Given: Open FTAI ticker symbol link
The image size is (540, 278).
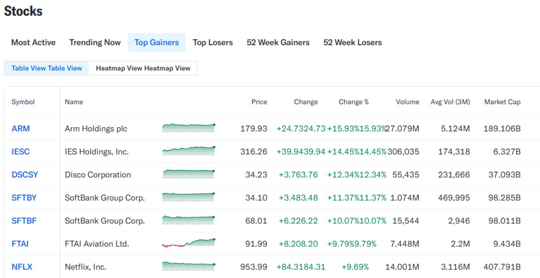Looking at the screenshot, I should (x=20, y=244).
